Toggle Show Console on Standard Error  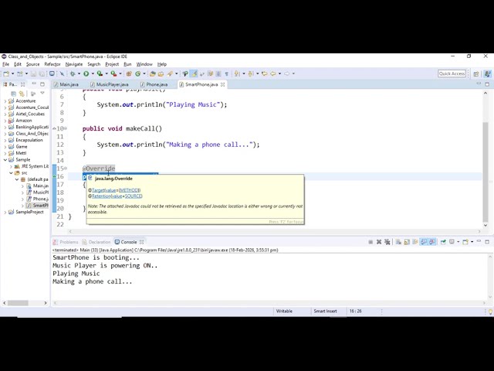click(432, 242)
